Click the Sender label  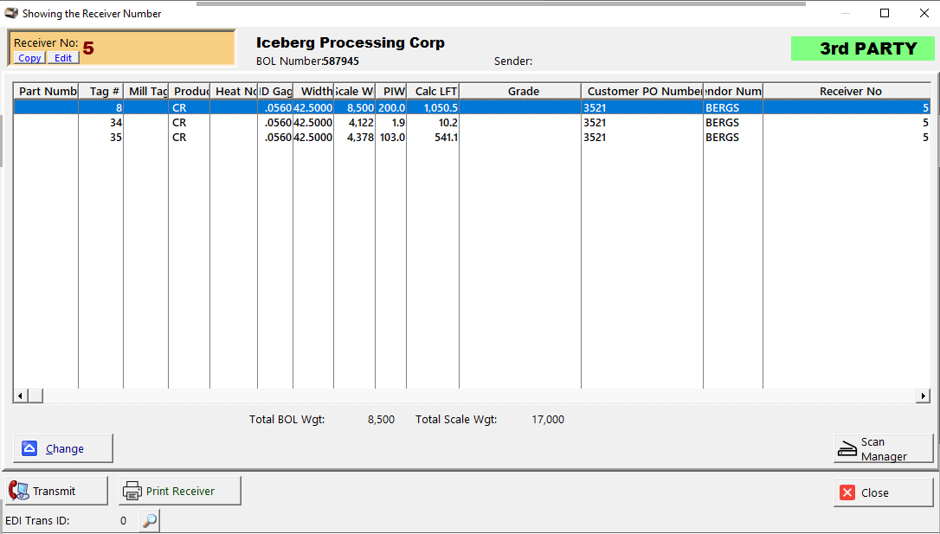click(513, 61)
